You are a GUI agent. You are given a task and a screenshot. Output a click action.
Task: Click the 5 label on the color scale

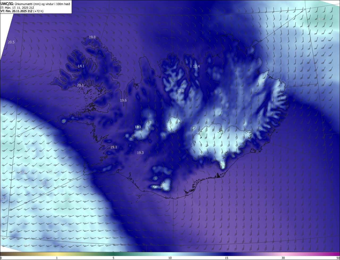click(x=113, y=258)
